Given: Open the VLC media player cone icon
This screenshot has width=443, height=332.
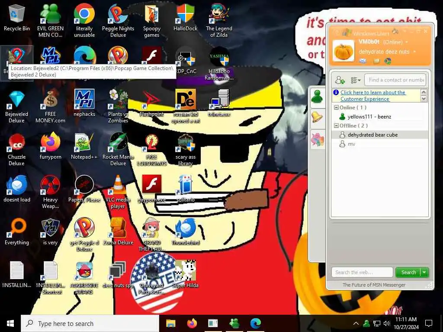Looking at the screenshot, I should click(118, 192).
